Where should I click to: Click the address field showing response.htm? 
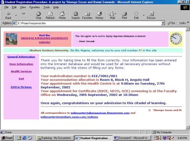(89, 23)
